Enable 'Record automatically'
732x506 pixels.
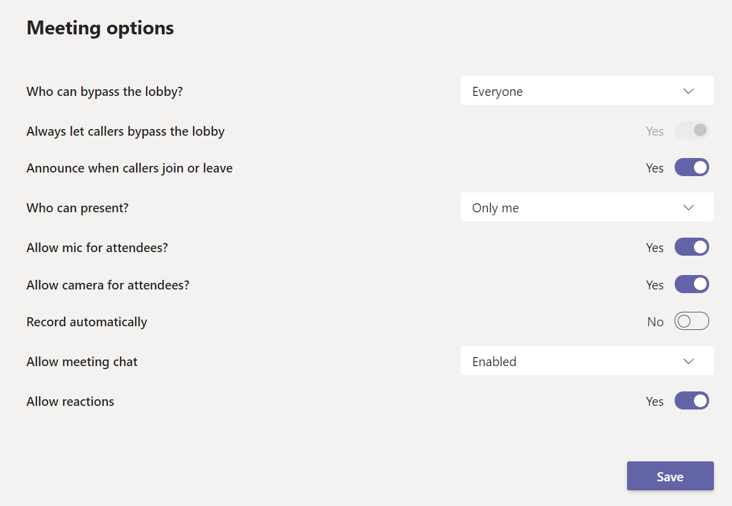pos(692,321)
